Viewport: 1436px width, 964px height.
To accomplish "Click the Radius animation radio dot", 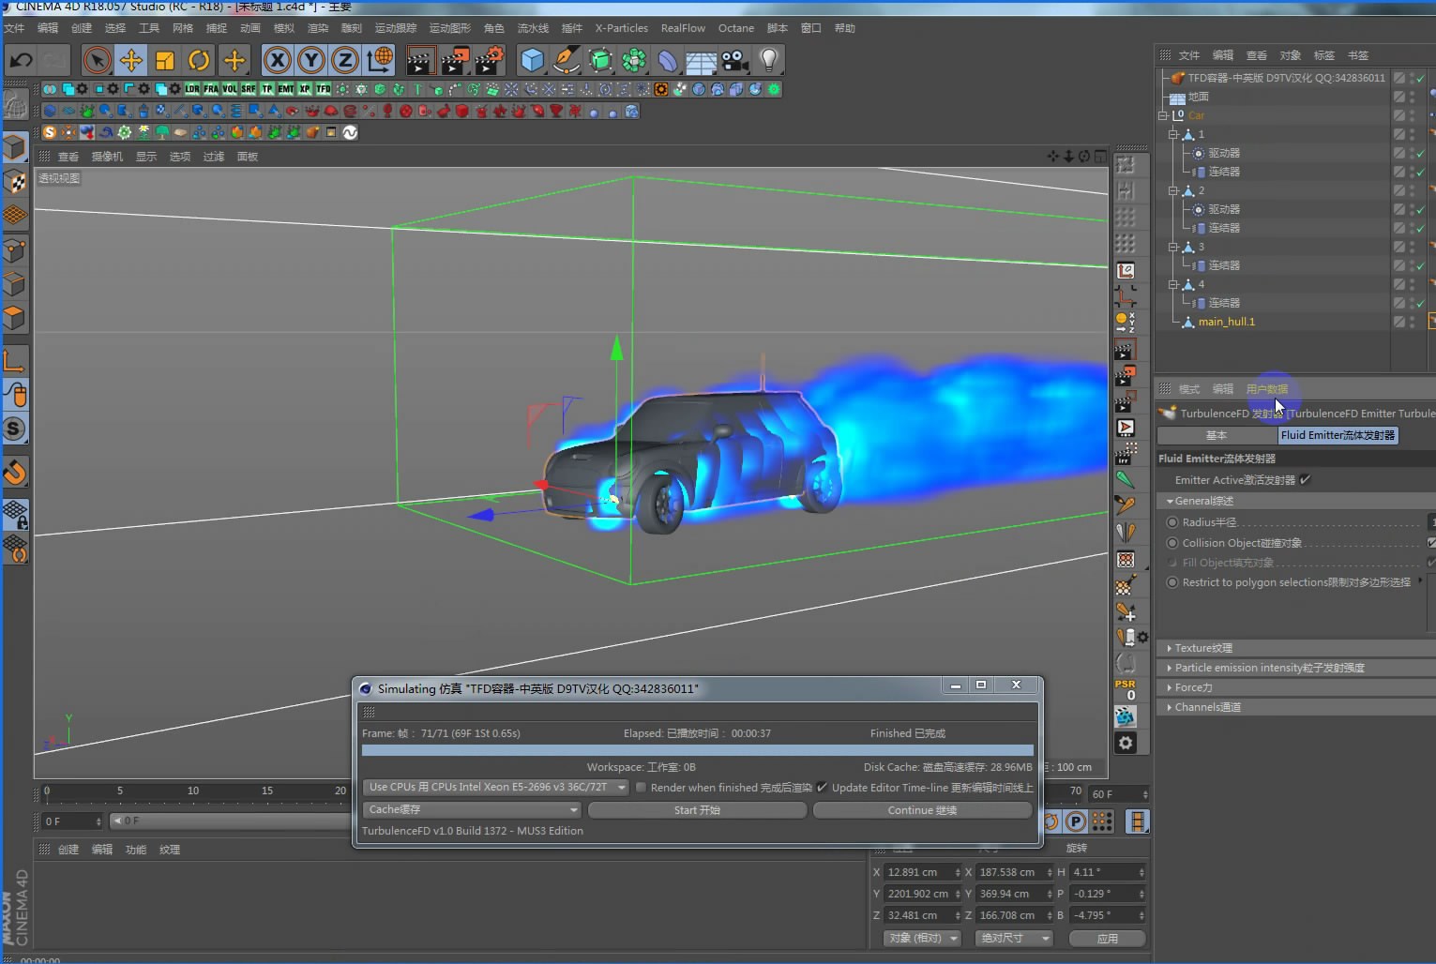I will (x=1171, y=522).
